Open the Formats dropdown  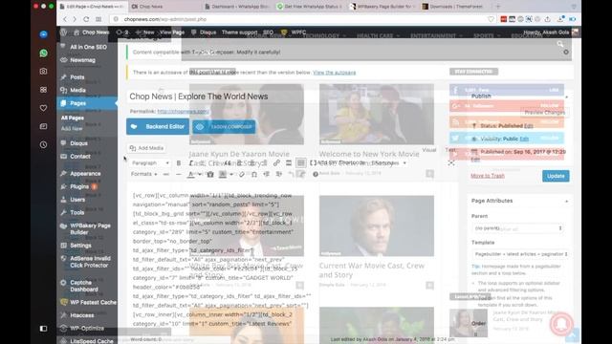coord(144,174)
